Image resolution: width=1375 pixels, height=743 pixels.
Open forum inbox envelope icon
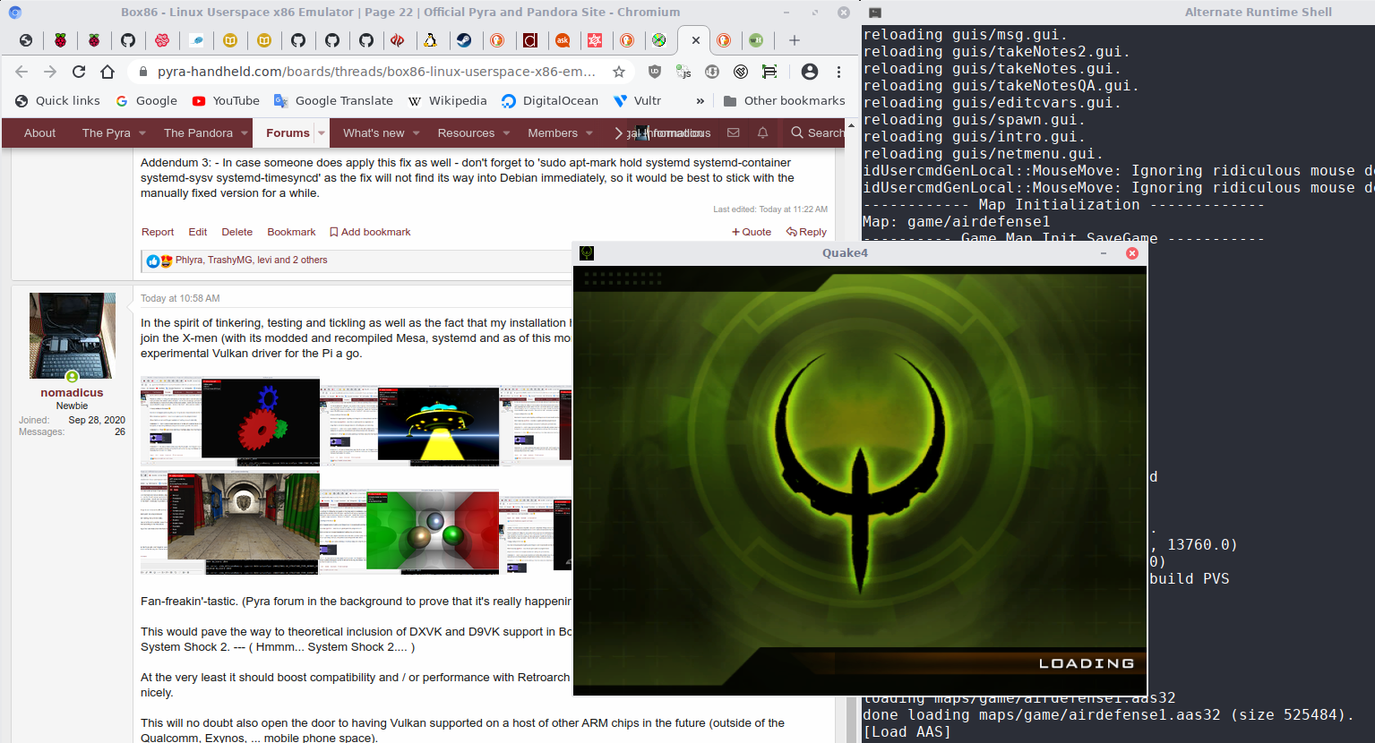point(733,132)
